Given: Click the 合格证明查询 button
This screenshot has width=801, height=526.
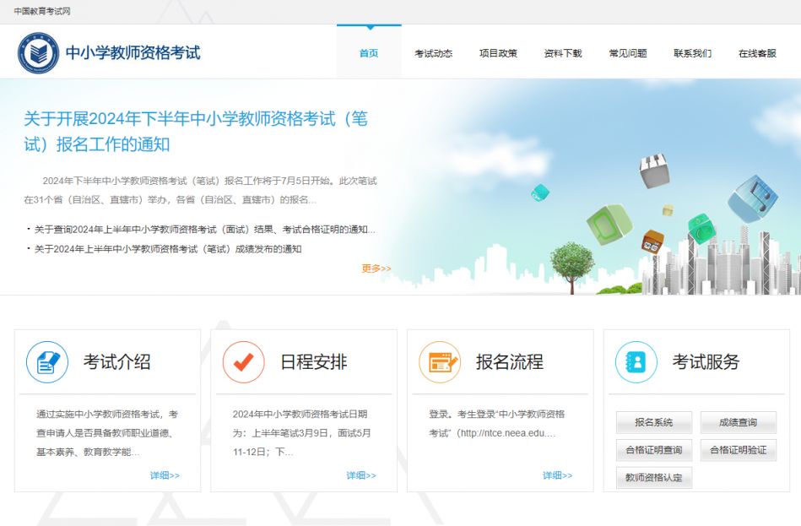Looking at the screenshot, I should (x=654, y=450).
